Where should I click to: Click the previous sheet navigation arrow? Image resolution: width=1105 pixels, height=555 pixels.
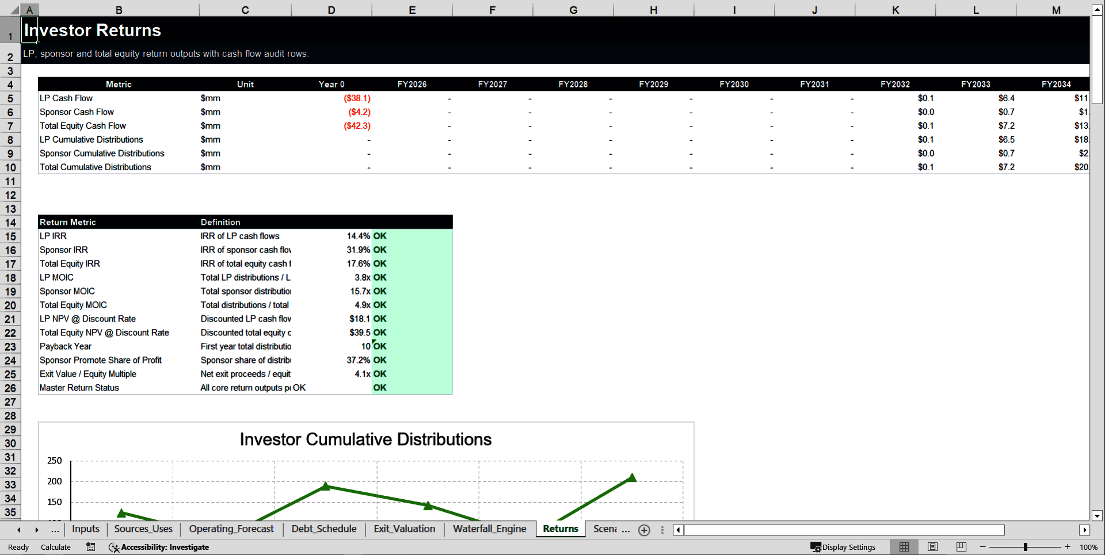tap(19, 530)
